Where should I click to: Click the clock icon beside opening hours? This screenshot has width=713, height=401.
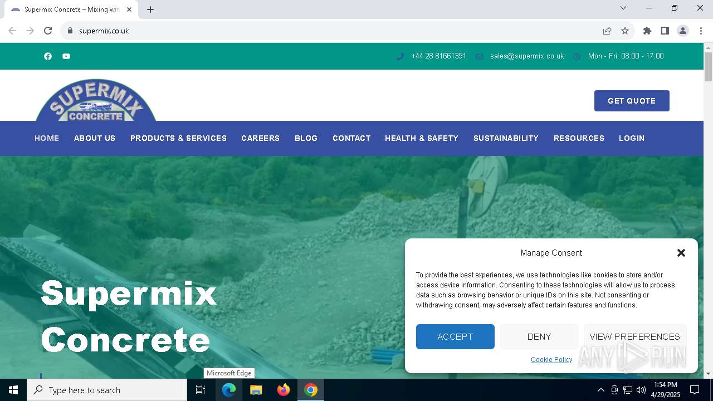[577, 56]
